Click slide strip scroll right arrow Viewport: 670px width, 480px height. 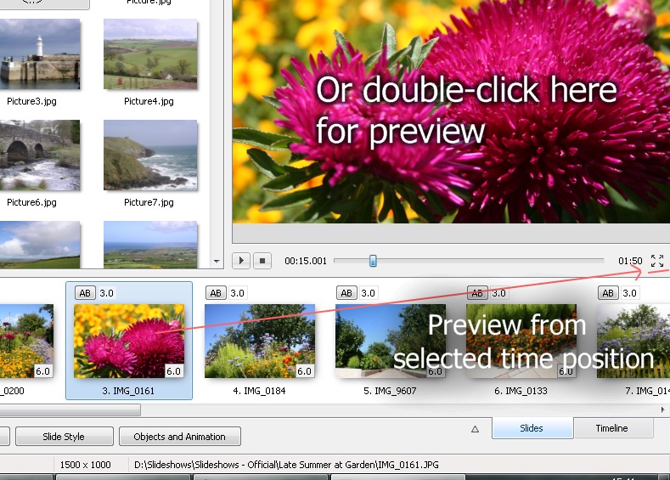662,409
